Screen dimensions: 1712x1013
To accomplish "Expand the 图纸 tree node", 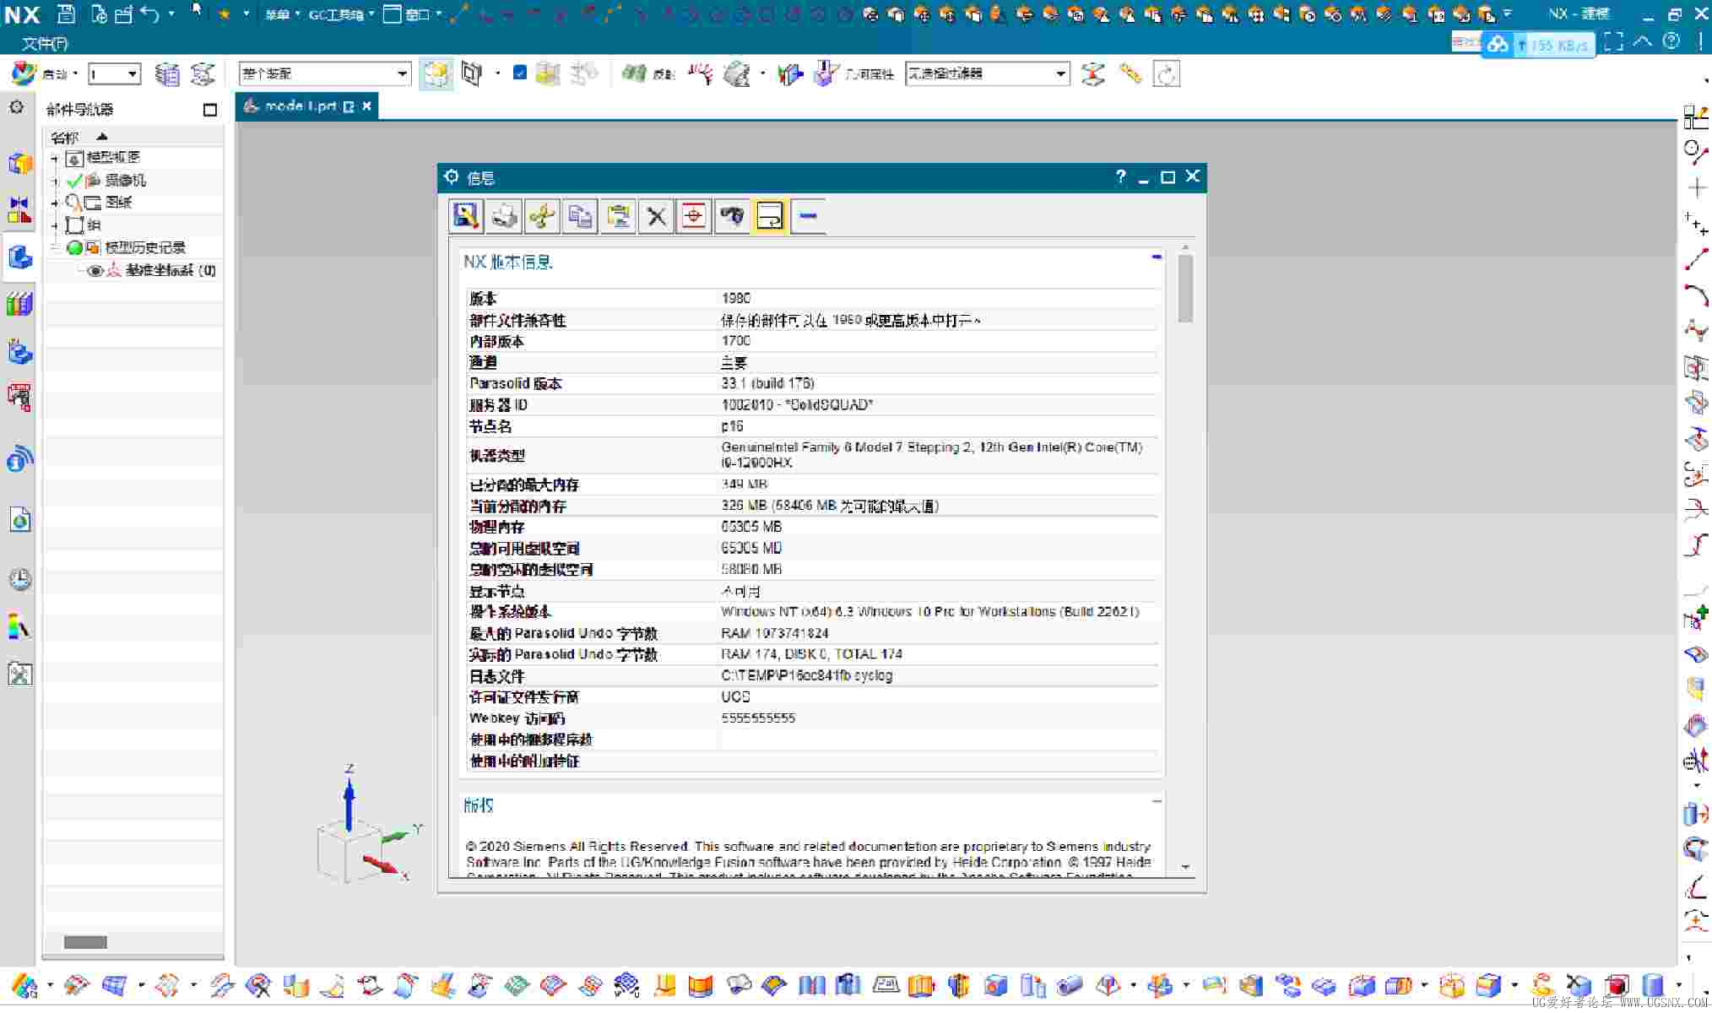I will 54,203.
